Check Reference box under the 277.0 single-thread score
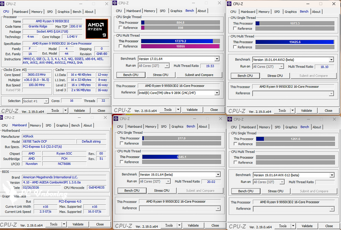This screenshot has height=230, width=341. (x=122, y=143)
